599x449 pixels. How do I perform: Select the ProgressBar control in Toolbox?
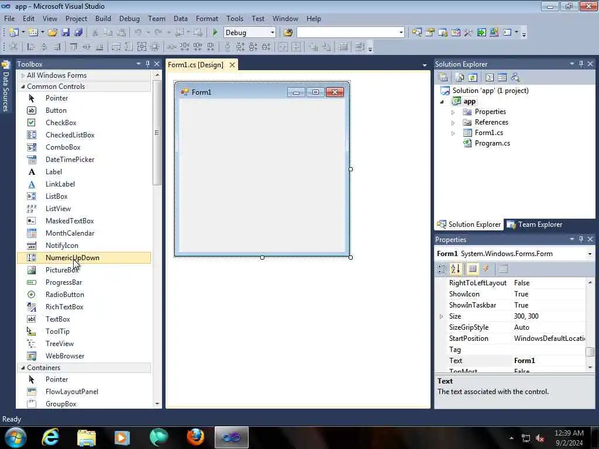point(84,282)
